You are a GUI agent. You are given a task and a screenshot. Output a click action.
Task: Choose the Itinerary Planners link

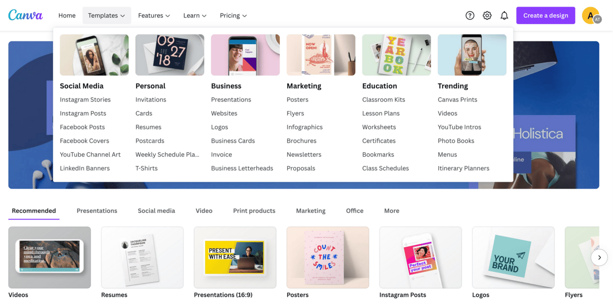tap(464, 168)
